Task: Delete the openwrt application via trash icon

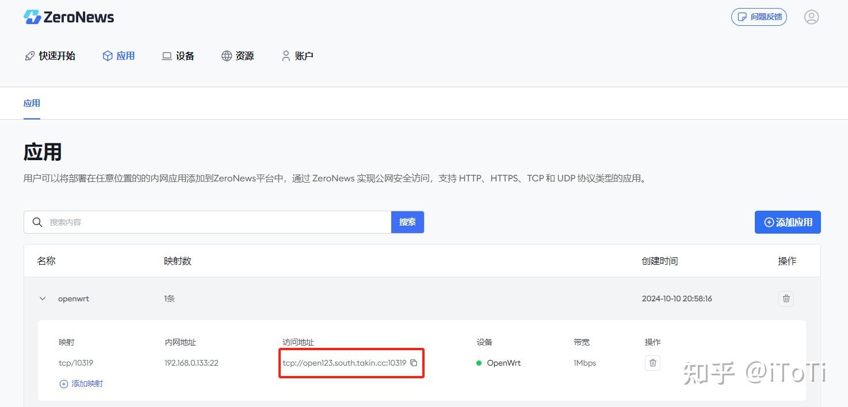Action: pyautogui.click(x=786, y=299)
